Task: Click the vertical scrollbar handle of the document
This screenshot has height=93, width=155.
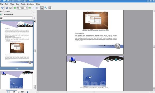Action: [154, 46]
